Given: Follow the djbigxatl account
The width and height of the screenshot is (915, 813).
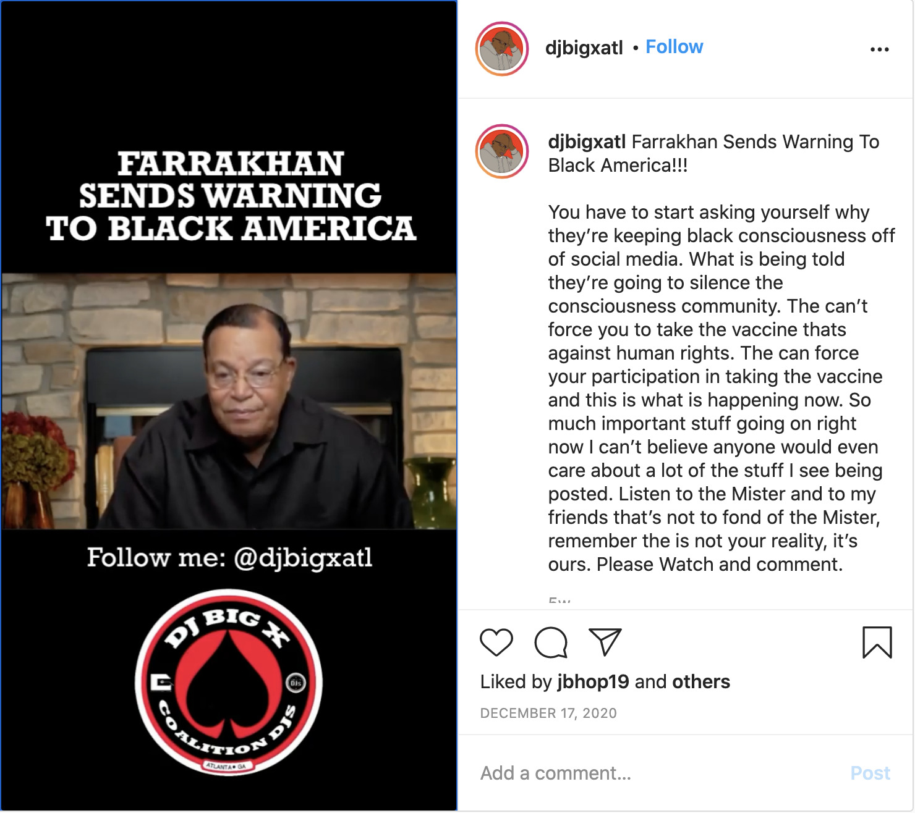Looking at the screenshot, I should click(x=674, y=47).
